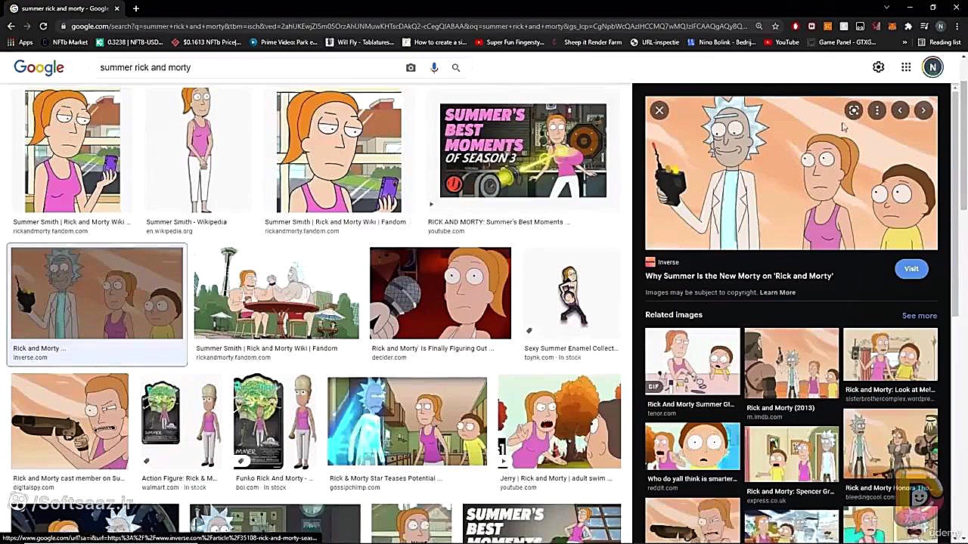
Task: Open Prime Video bookmark
Action: pyautogui.click(x=284, y=42)
